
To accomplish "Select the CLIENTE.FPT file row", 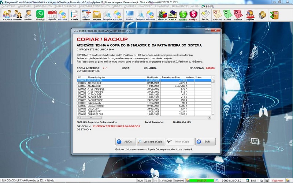I will 144,112.
